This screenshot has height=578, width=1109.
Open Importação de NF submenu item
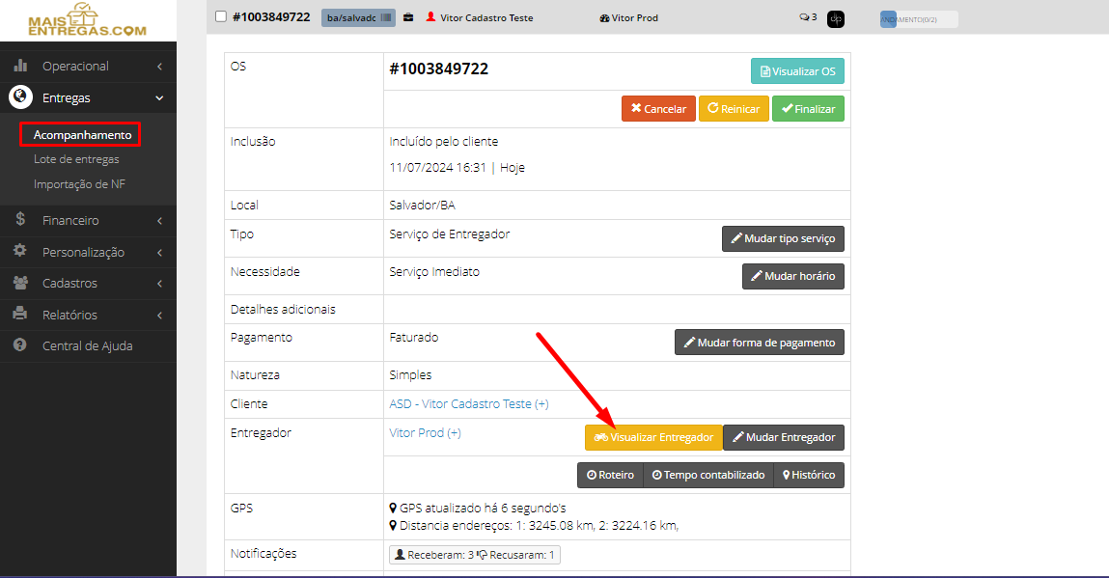click(79, 184)
